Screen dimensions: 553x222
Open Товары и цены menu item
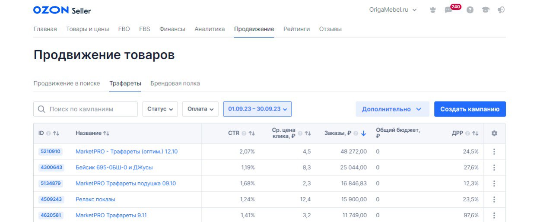tap(87, 29)
